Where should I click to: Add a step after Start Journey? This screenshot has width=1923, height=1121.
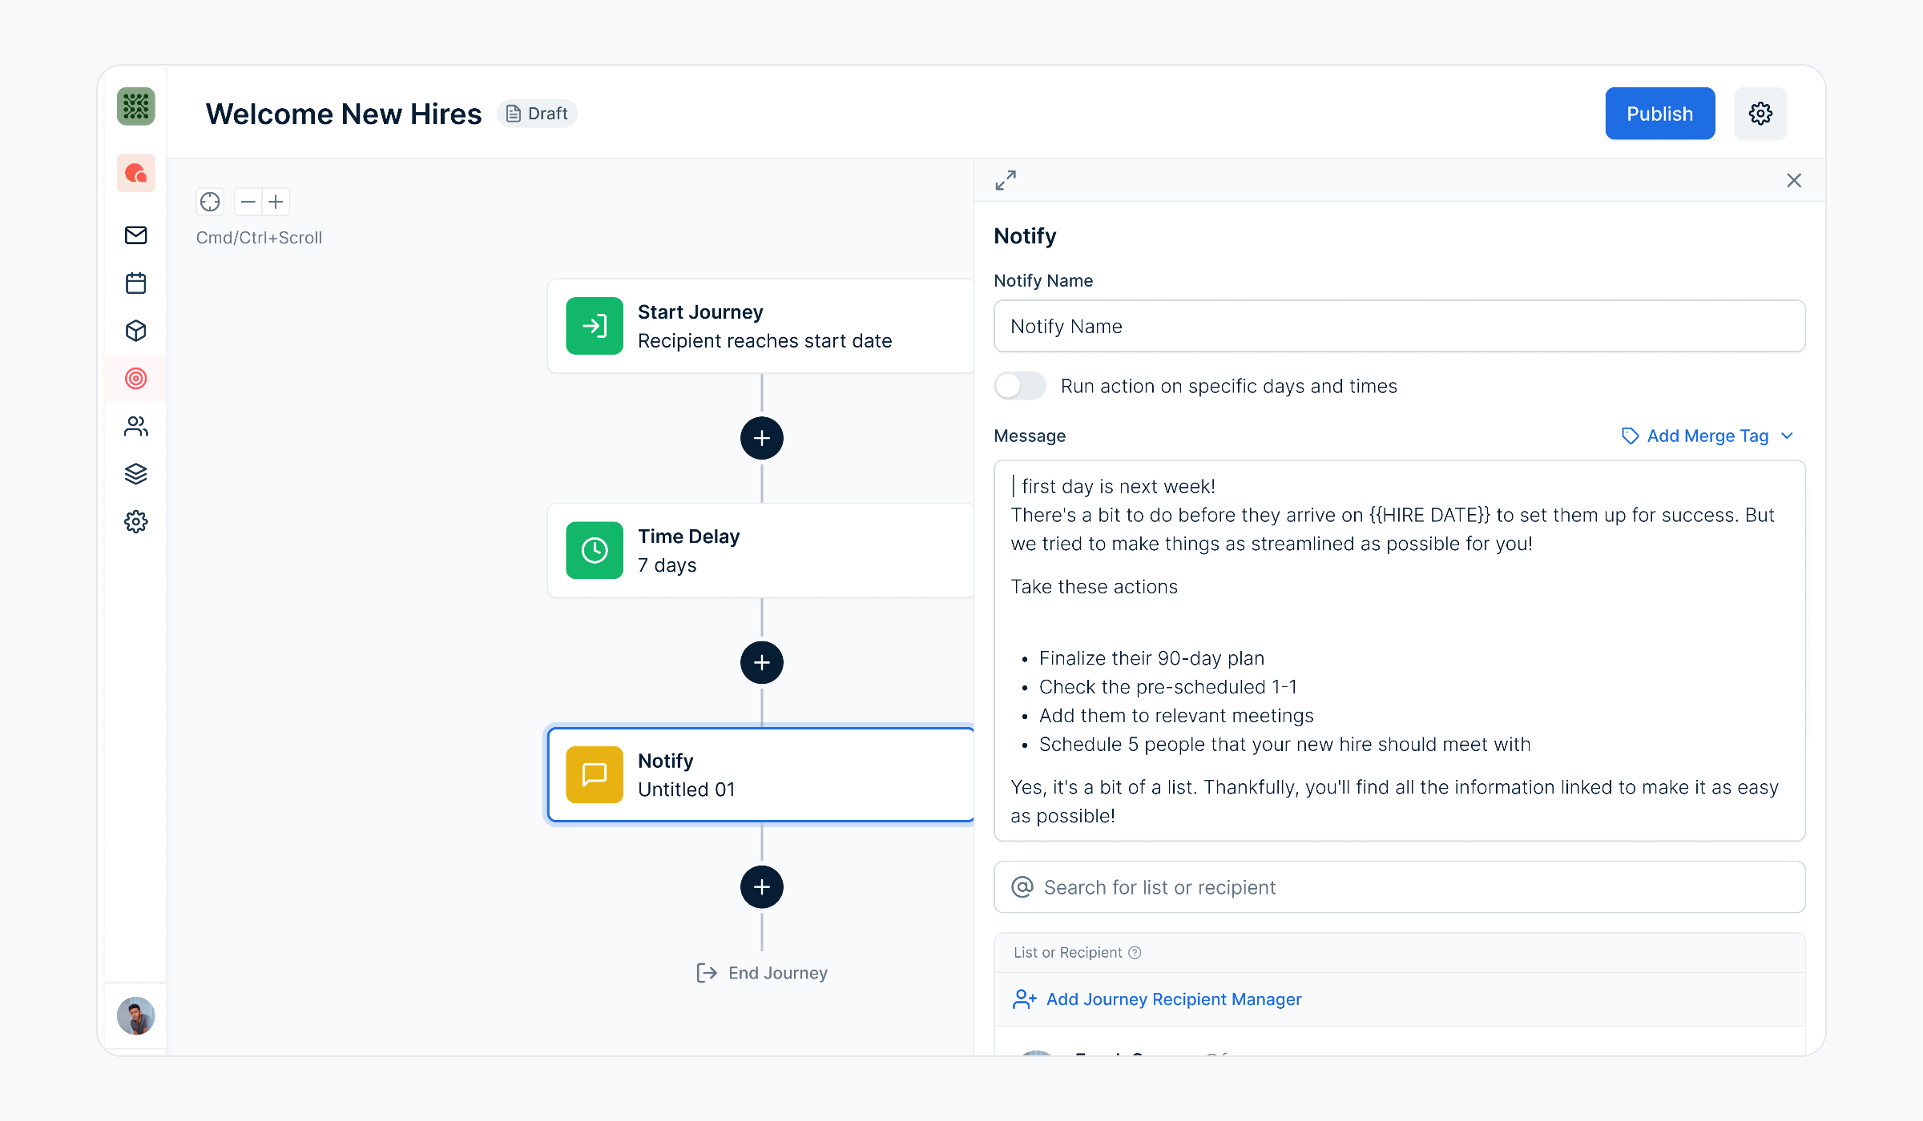click(761, 438)
